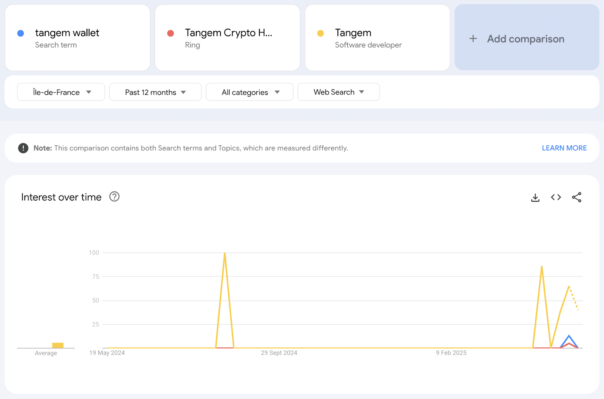Viewport: 604px width, 399px height.
Task: Click the 75 y-axis value
Action: pyautogui.click(x=96, y=277)
